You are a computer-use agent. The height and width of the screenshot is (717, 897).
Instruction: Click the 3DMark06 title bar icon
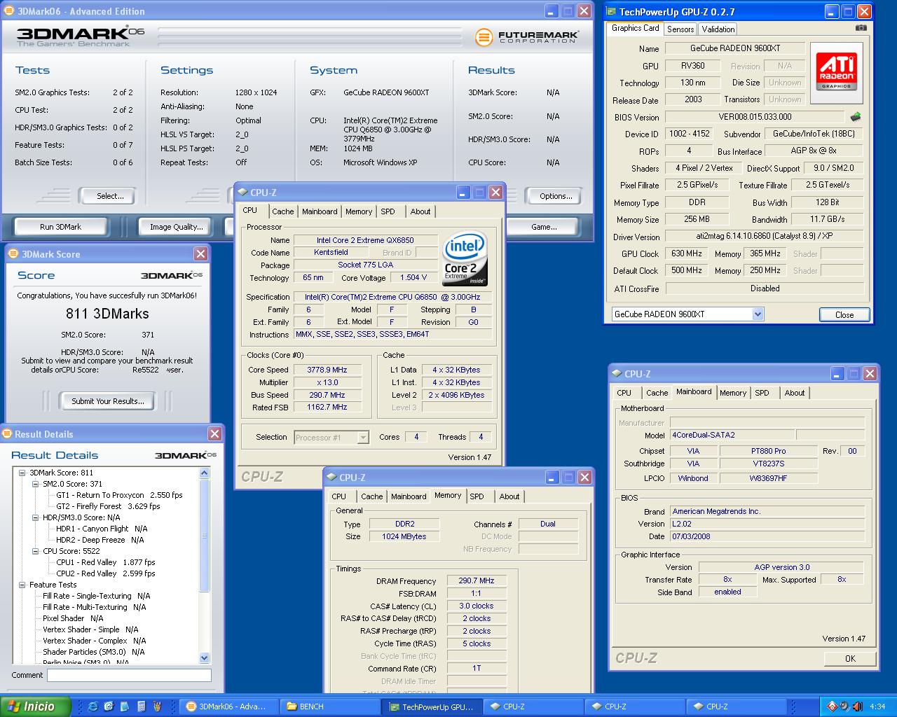[8, 11]
